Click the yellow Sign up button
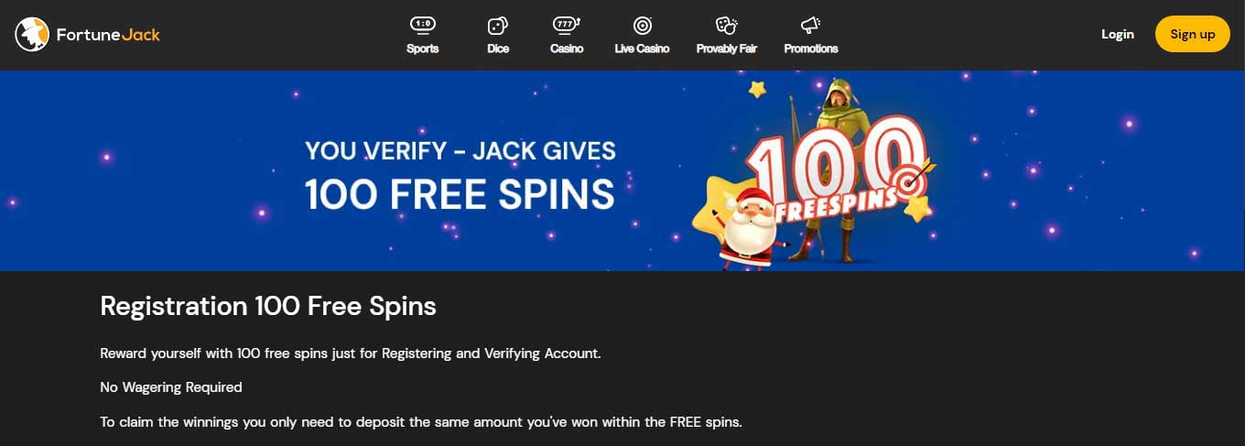This screenshot has height=446, width=1245. pos(1192,34)
